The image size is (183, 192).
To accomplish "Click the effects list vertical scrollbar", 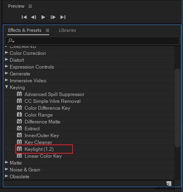I will (x=178, y=108).
